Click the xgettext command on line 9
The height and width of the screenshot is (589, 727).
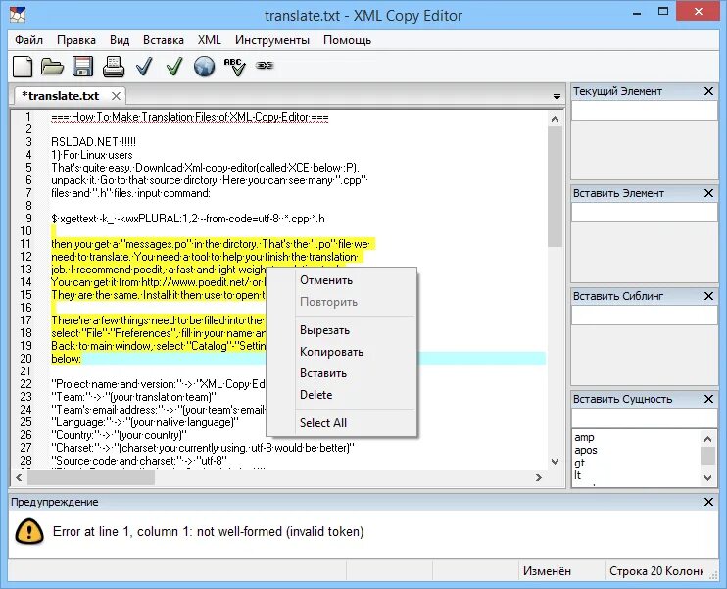pos(188,219)
